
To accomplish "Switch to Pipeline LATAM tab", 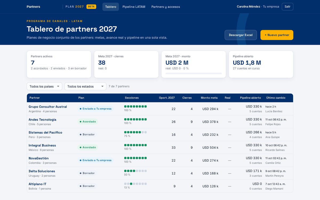I will 134,7.
